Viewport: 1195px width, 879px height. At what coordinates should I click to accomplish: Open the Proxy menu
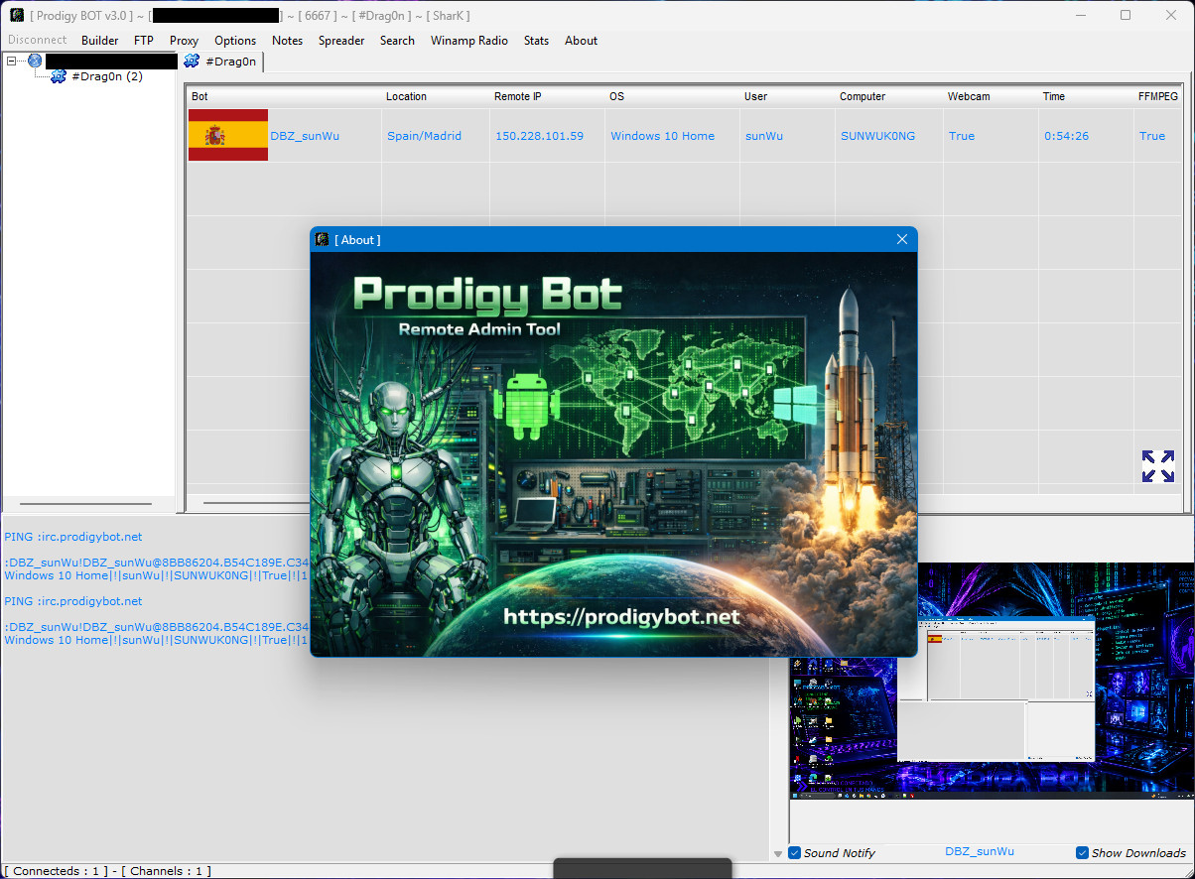[x=184, y=41]
